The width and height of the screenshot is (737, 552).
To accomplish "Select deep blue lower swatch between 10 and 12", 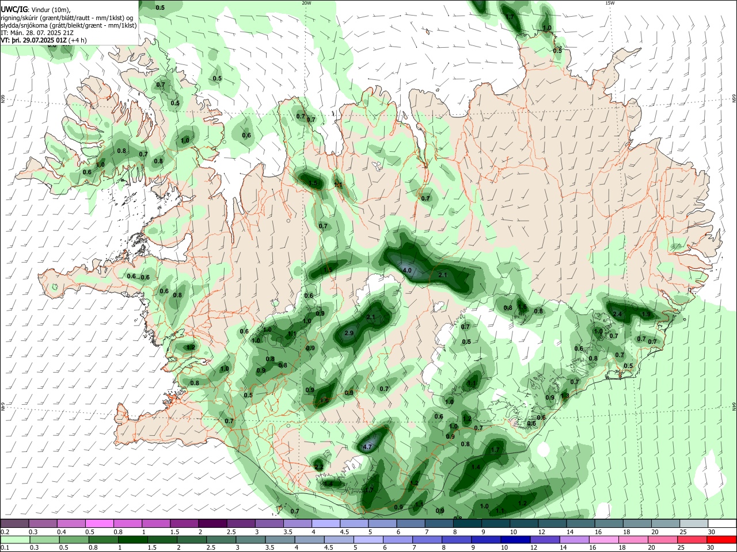I will click(515, 539).
